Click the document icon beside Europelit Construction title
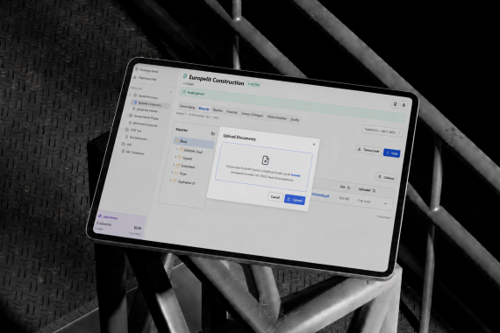Image resolution: width=500 pixels, height=333 pixels. (184, 76)
